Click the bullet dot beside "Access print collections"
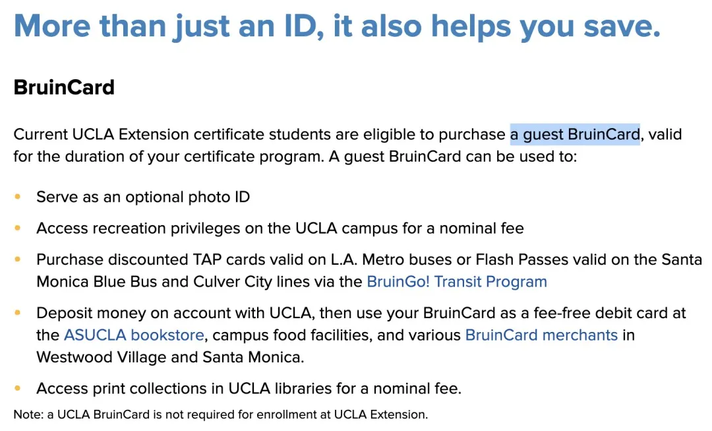This screenshot has height=431, width=712. pyautogui.click(x=18, y=388)
